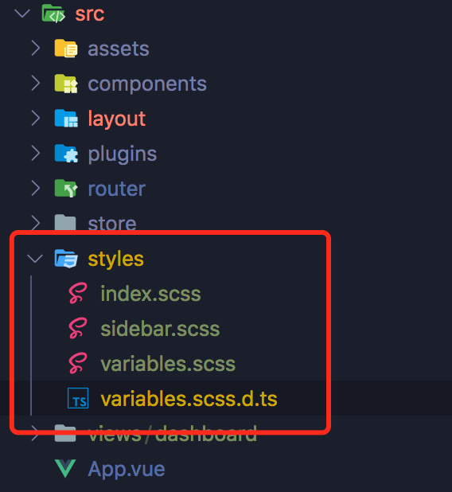Click the green router folder icon
This screenshot has width=452, height=492.
click(x=66, y=189)
